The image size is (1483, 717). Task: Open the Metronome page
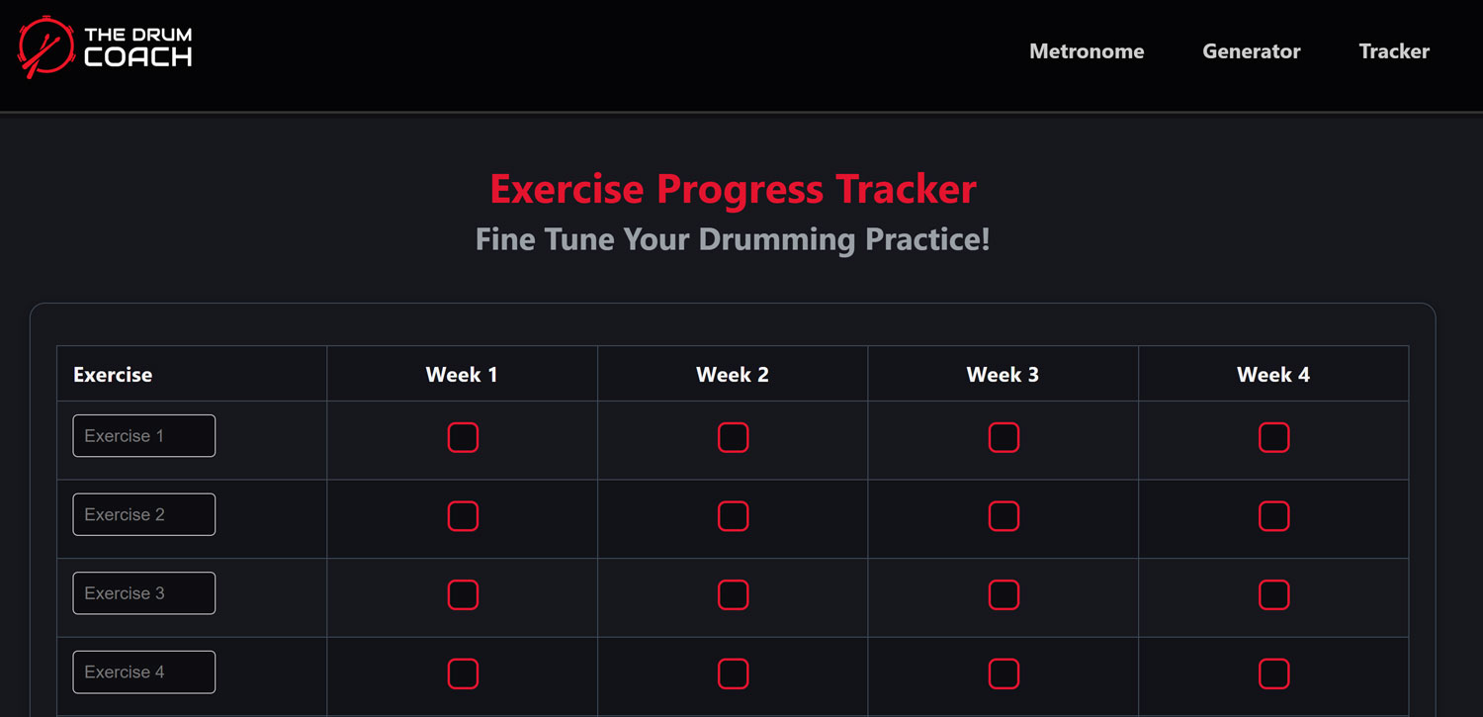1087,51
